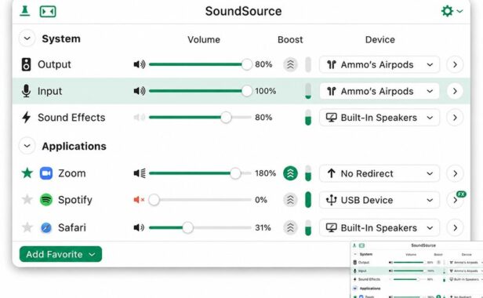
Task: Unmute Spotify via red muted icon
Action: (x=139, y=200)
